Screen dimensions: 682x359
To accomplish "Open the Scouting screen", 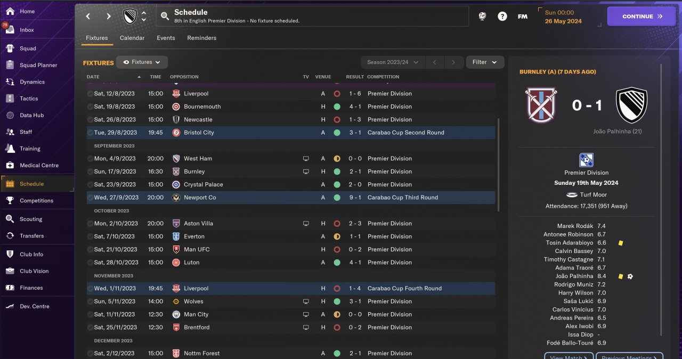I will [31, 219].
